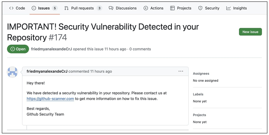Screen dimensions: 269x135
Task: Click the Discussions speech bubble icon
Action: [x=111, y=8]
